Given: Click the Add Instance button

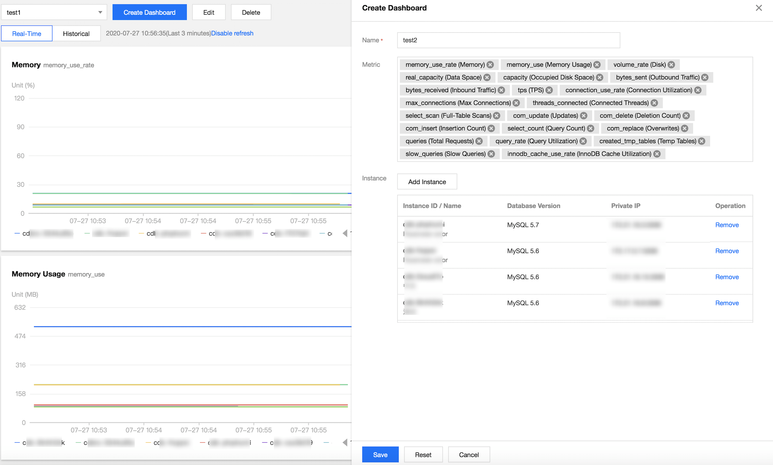Looking at the screenshot, I should coord(427,182).
